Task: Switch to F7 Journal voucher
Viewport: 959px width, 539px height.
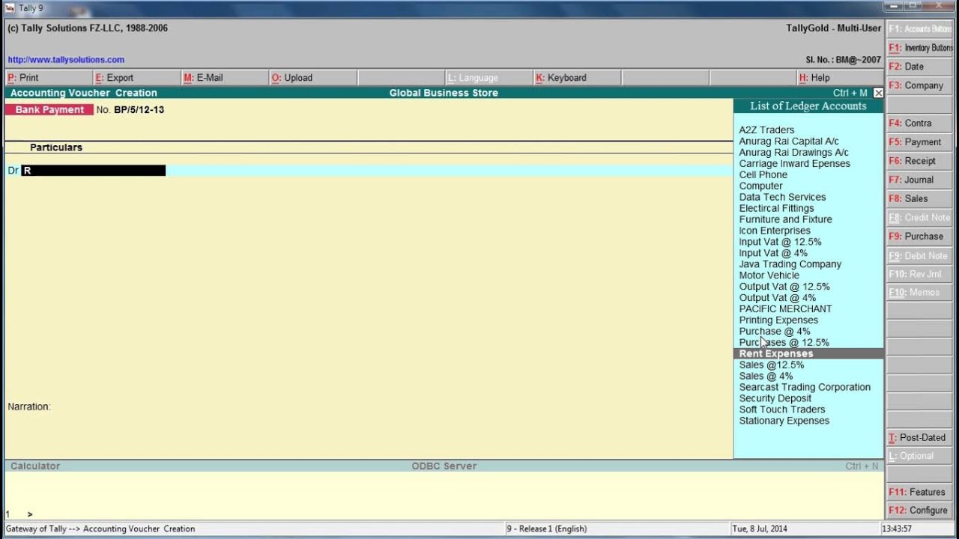Action: coord(919,180)
